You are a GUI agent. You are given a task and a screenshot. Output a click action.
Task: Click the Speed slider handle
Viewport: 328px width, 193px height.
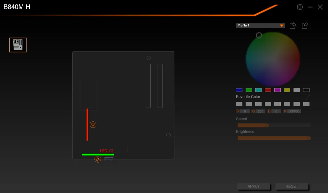[x=267, y=125]
